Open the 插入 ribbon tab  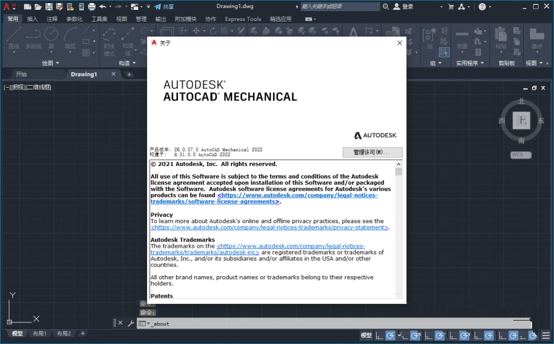(x=32, y=19)
